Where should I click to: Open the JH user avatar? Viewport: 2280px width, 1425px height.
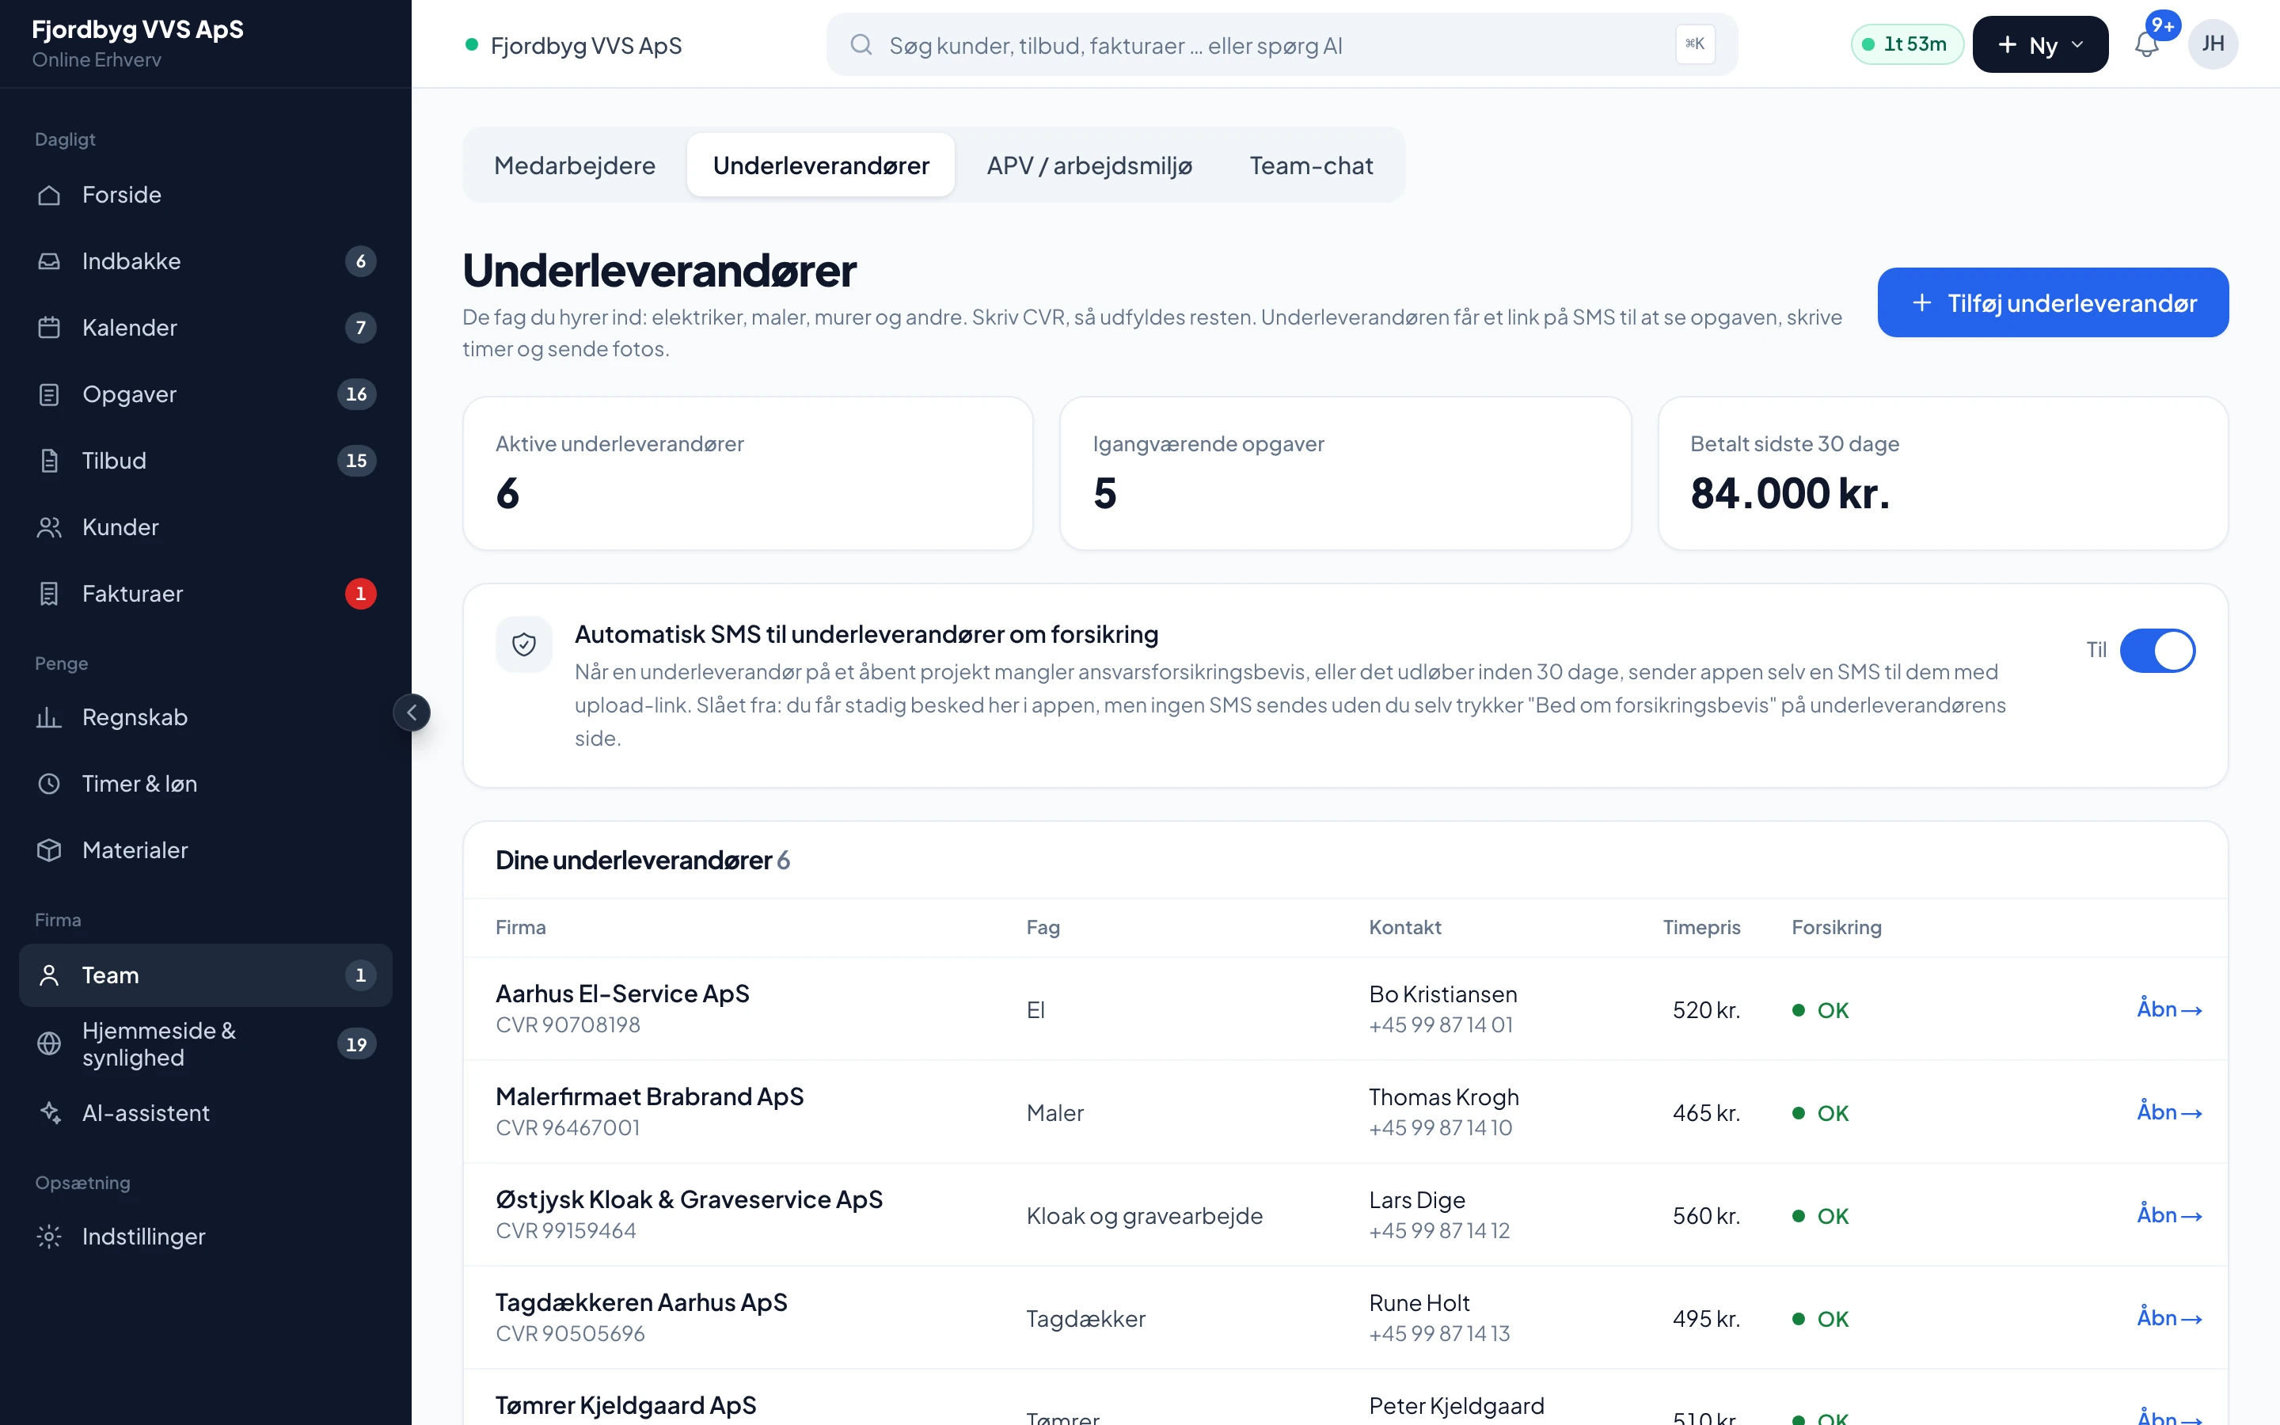(x=2213, y=44)
